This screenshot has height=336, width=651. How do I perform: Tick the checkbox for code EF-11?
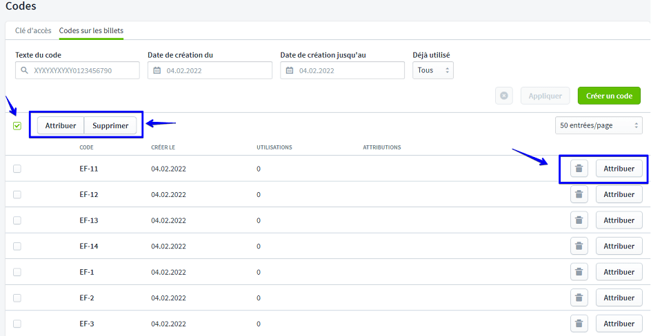(x=17, y=169)
